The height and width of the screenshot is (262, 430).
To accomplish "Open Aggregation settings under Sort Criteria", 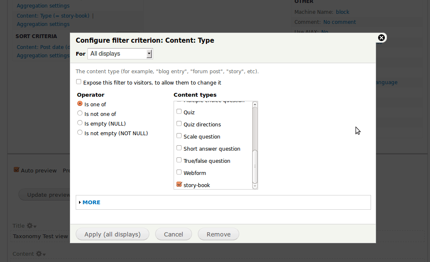I will coord(43,56).
